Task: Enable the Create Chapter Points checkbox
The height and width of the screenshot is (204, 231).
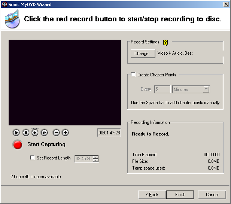Action: click(x=133, y=75)
